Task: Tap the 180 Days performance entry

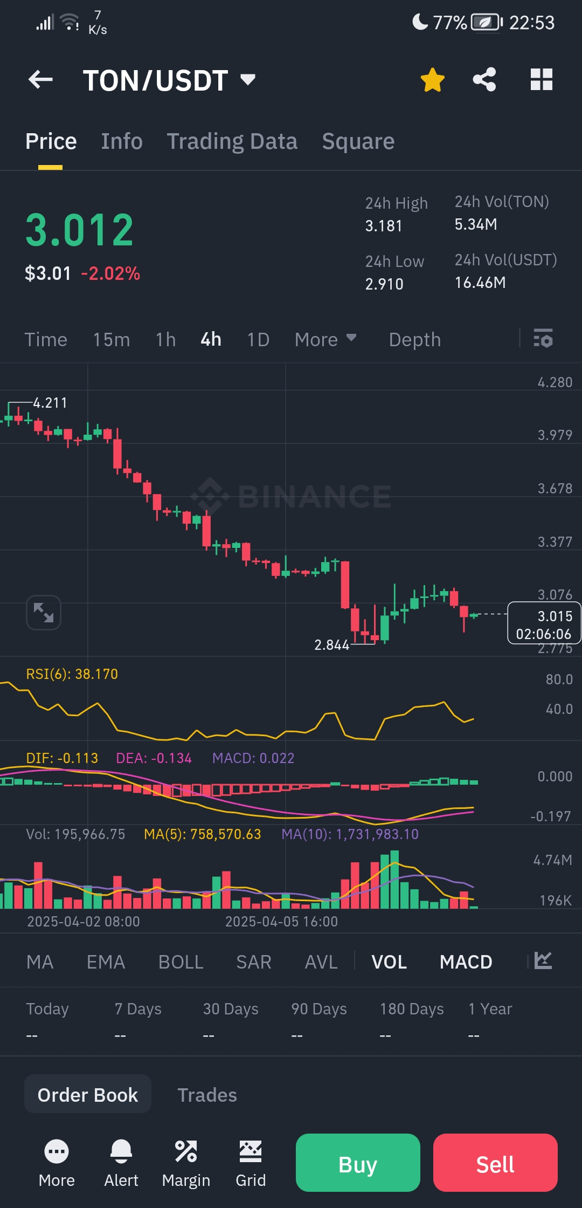Action: coord(412,1021)
